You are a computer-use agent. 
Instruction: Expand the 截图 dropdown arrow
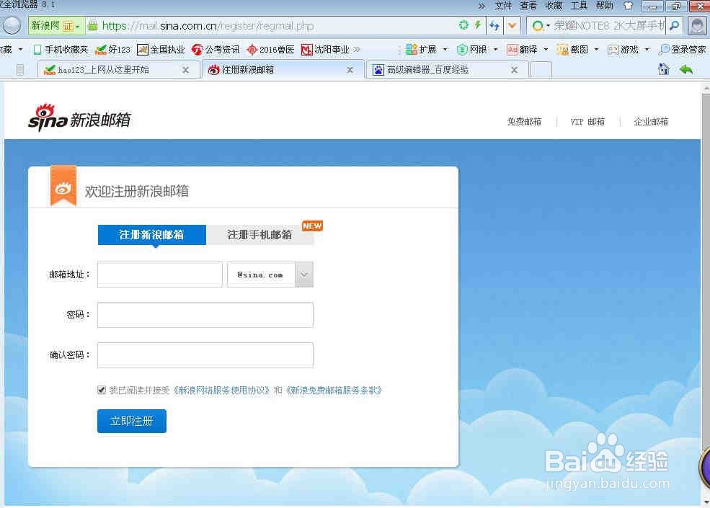click(596, 49)
